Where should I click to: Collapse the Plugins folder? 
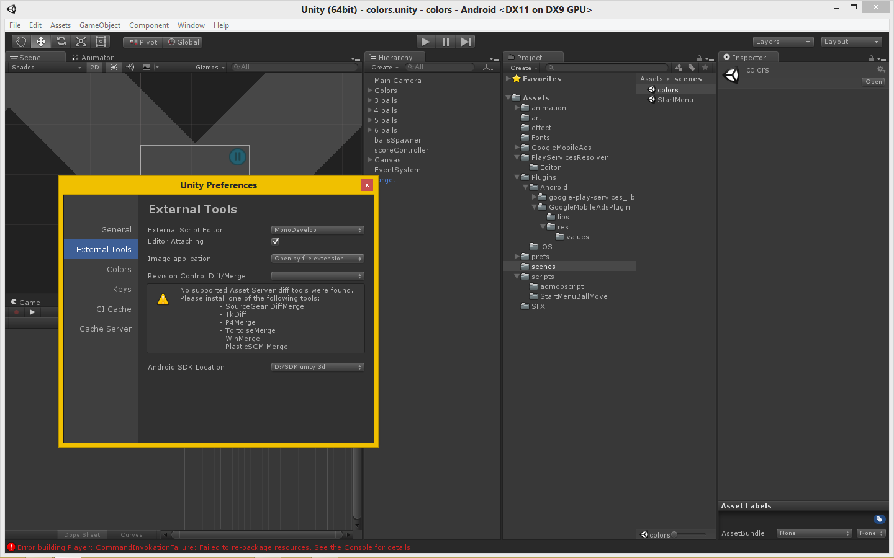click(x=517, y=177)
